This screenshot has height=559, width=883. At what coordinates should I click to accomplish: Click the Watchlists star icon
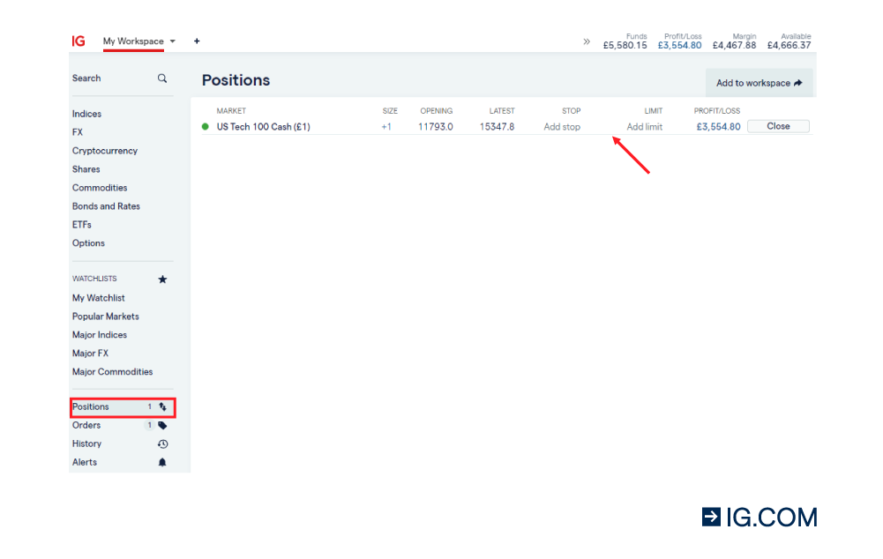[162, 279]
